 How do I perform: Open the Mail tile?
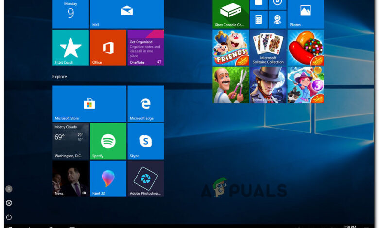click(127, 14)
